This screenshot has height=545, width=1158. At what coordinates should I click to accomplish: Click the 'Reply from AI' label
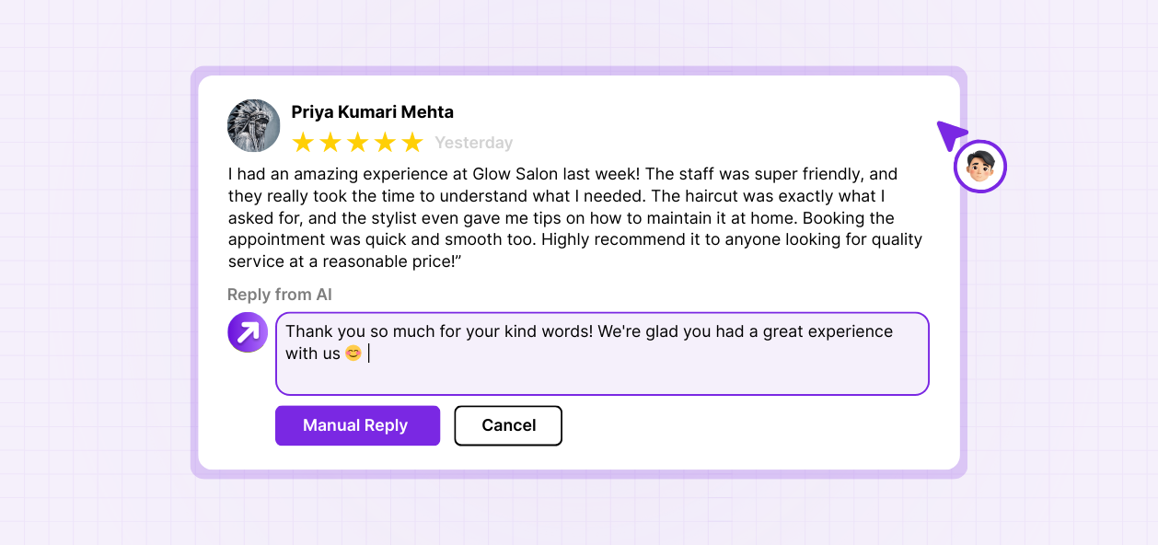(280, 295)
